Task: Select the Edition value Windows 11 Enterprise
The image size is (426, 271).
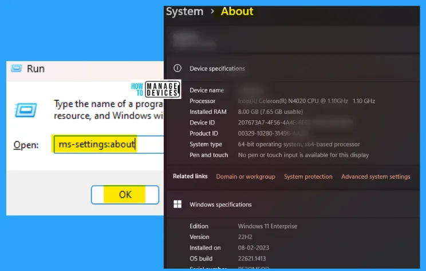Action: [x=267, y=226]
